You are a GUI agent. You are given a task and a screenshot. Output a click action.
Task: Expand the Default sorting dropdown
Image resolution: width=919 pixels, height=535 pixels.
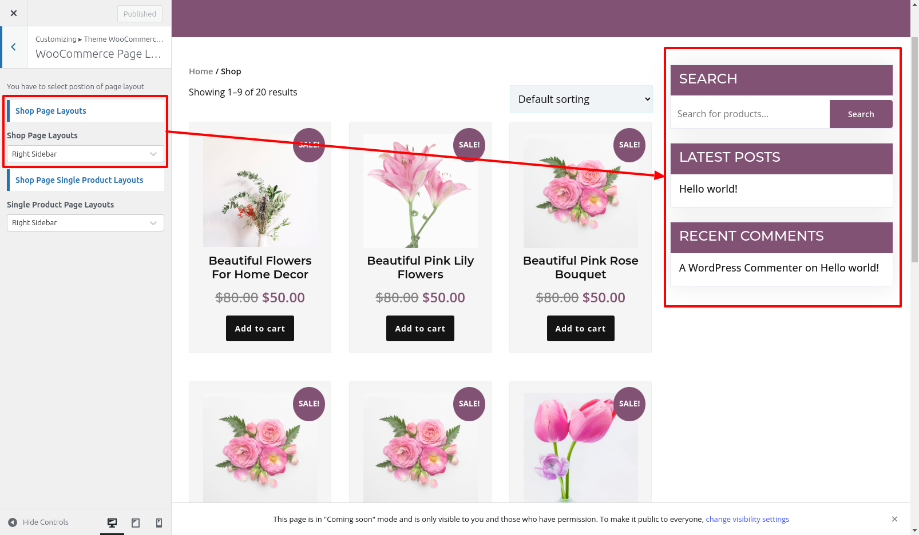(x=581, y=99)
